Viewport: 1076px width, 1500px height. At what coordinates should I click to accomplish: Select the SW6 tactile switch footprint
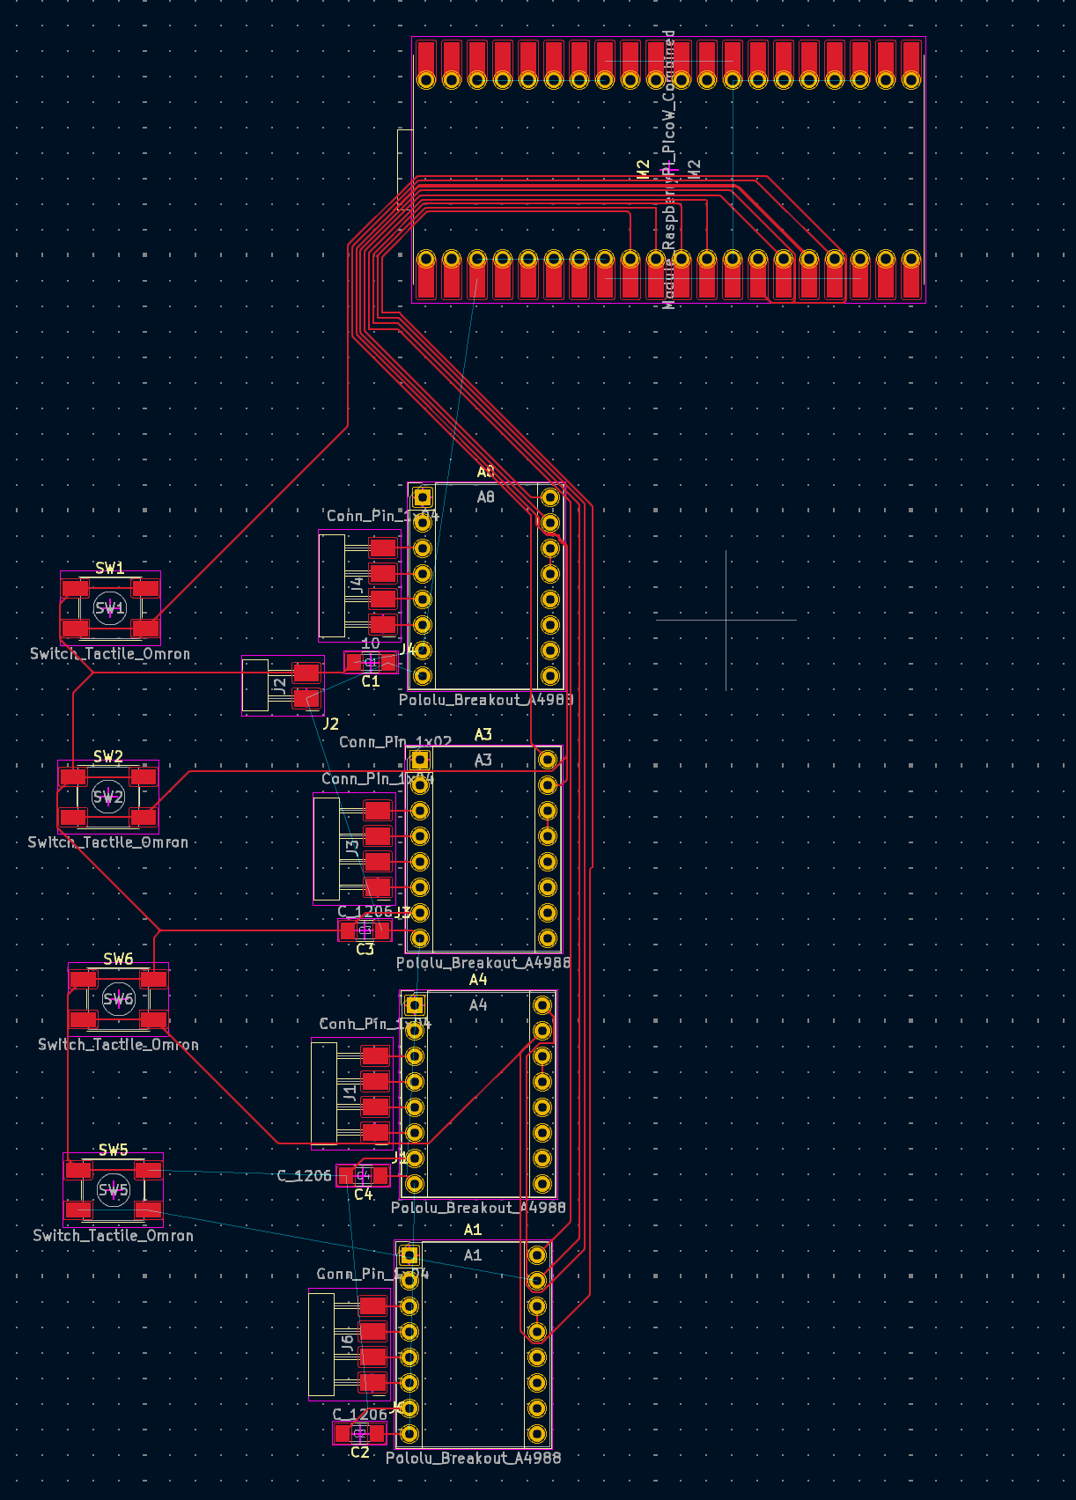pos(118,999)
